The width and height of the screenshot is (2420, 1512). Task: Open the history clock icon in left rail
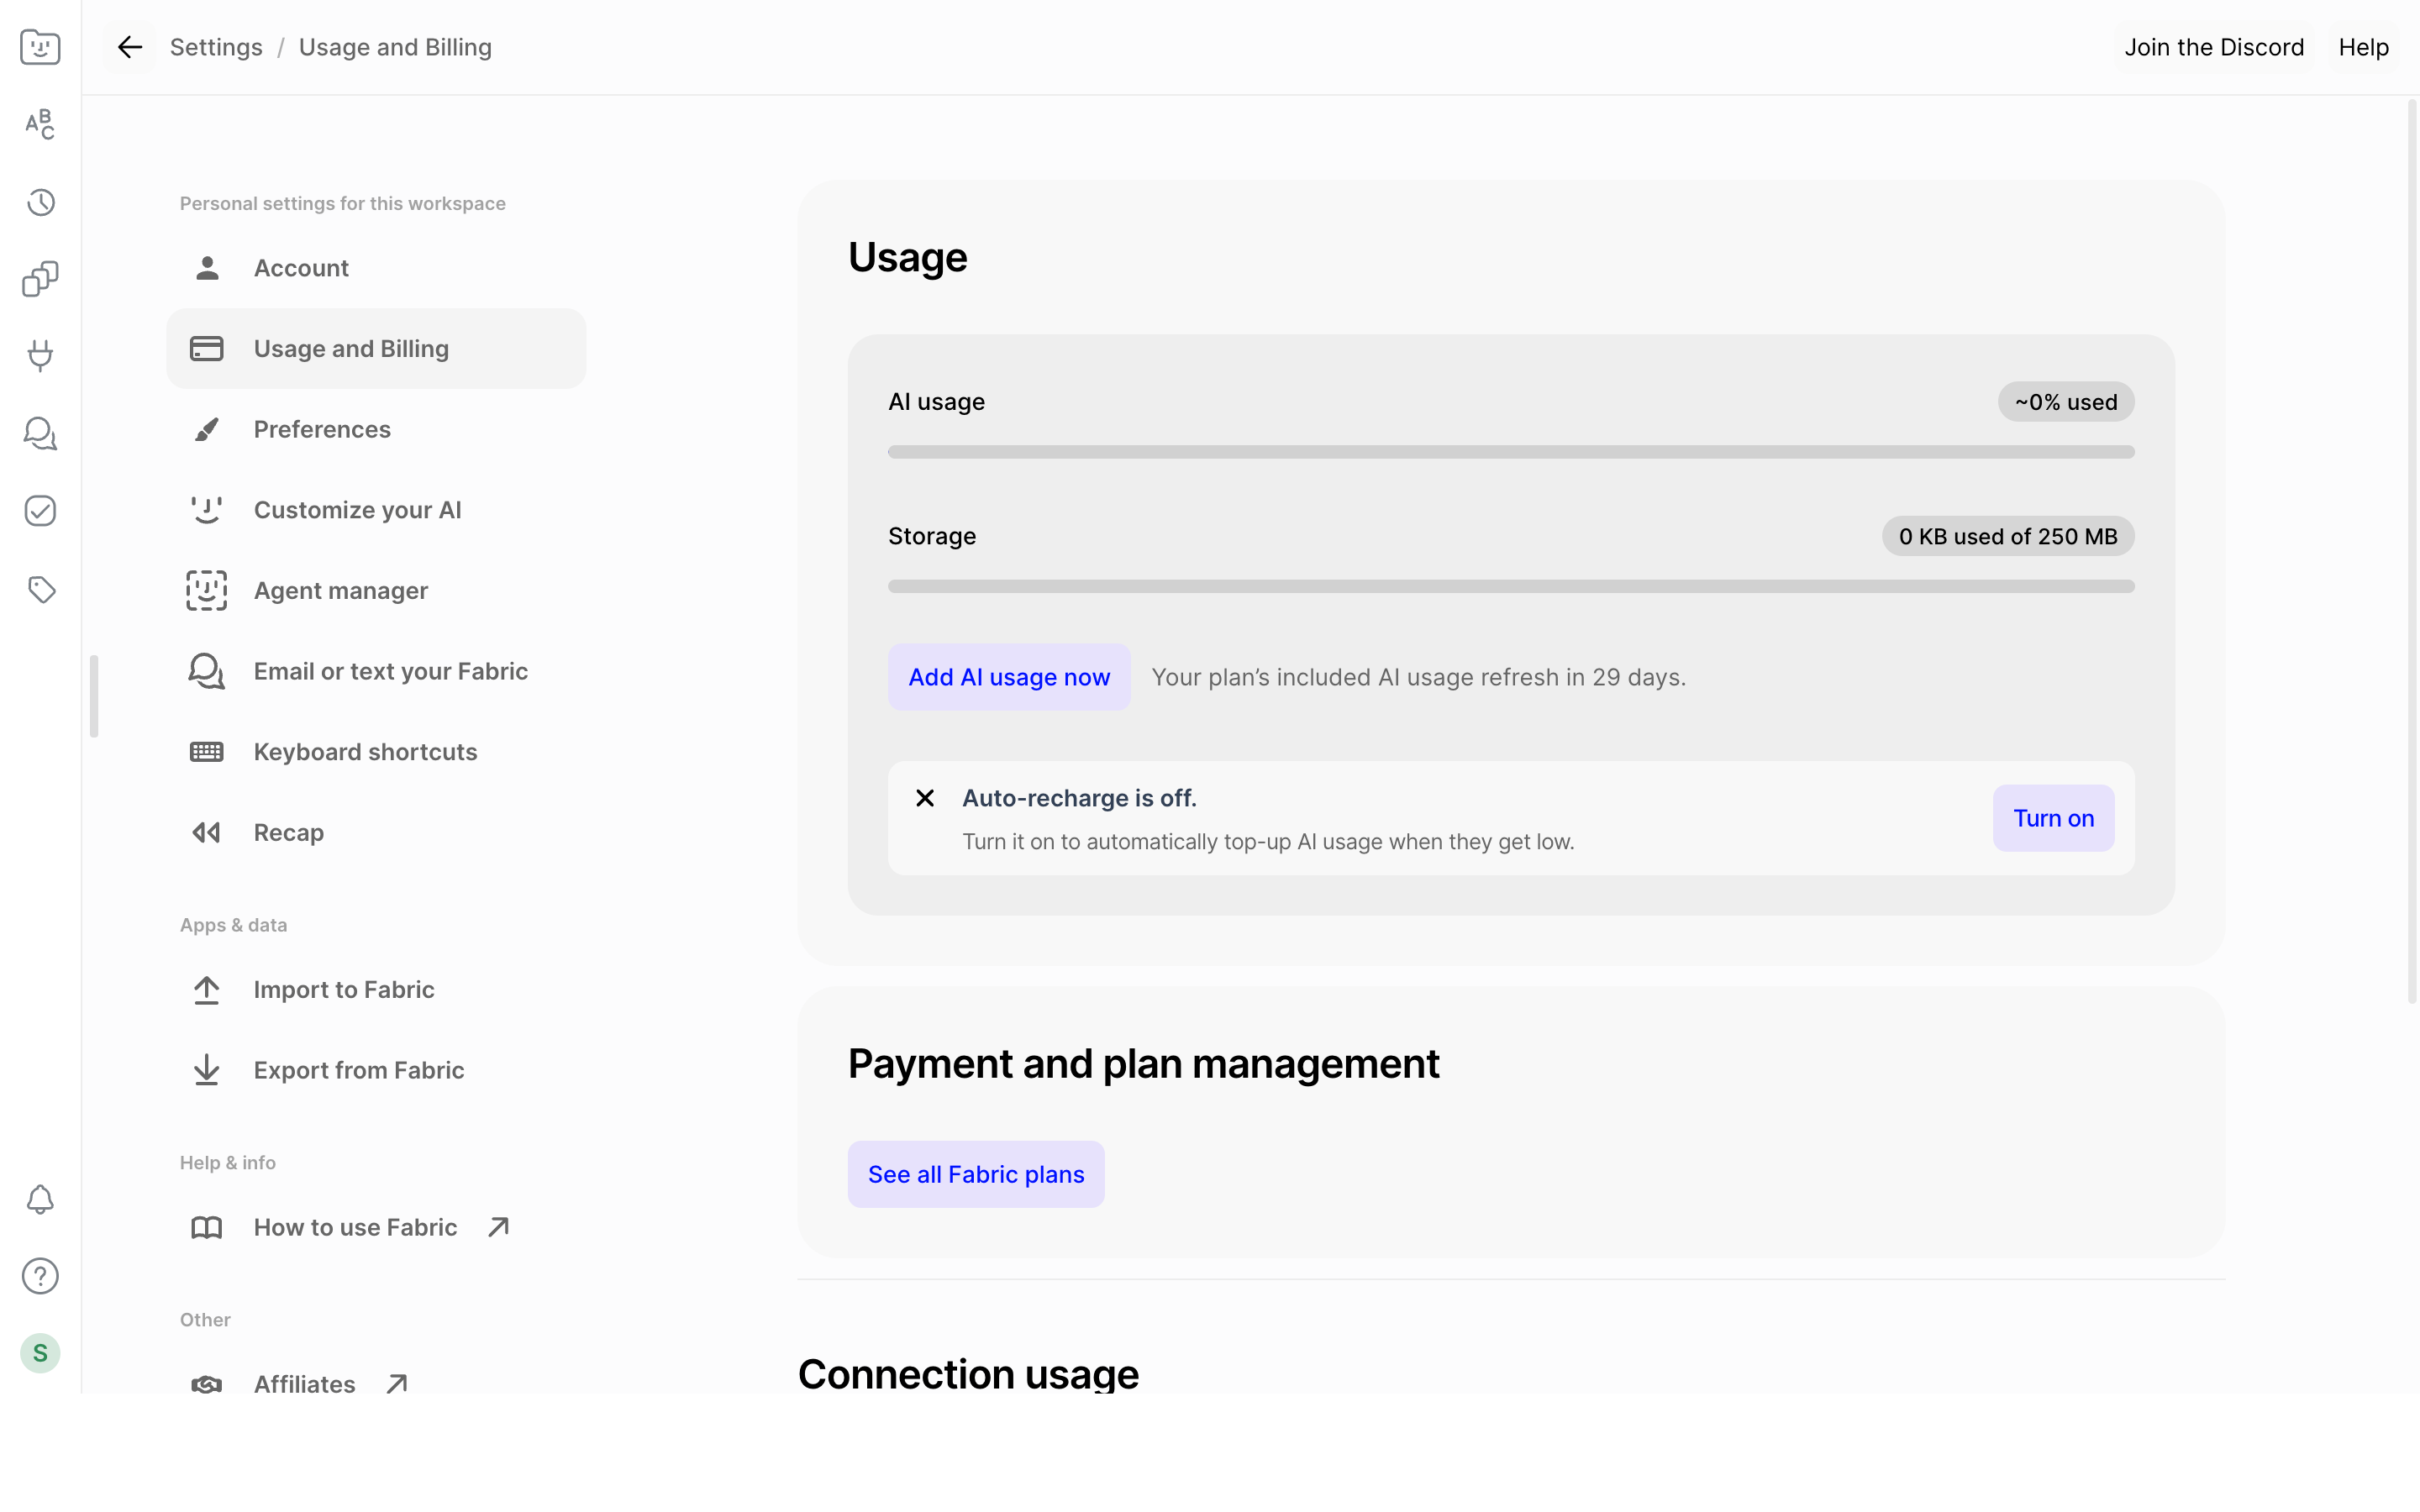40,202
